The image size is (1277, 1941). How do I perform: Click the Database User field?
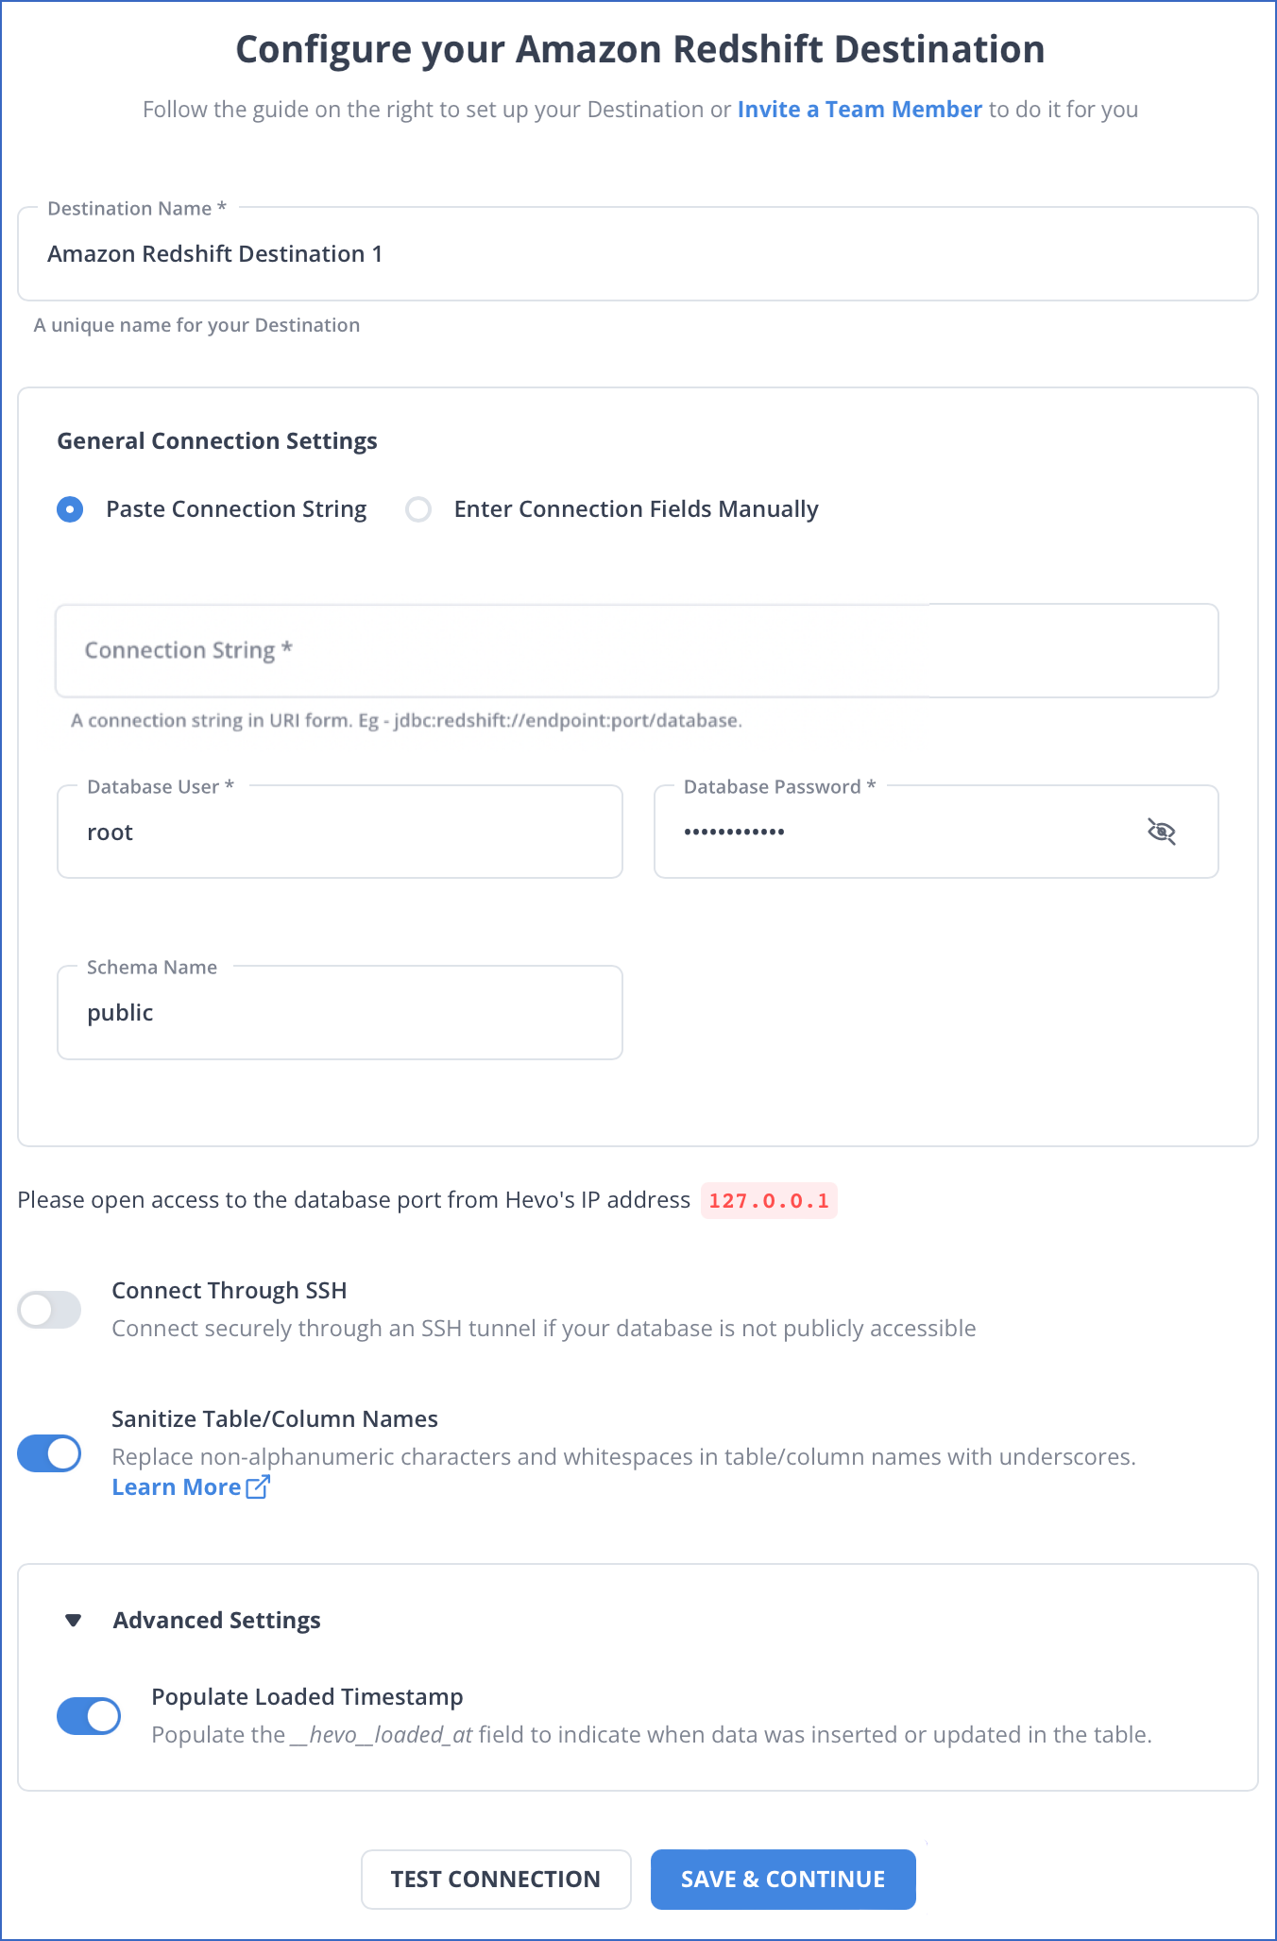click(340, 833)
